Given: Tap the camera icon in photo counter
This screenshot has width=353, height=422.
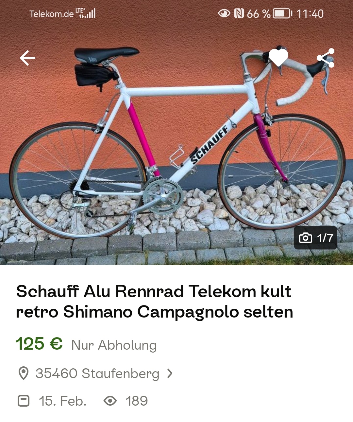Looking at the screenshot, I should tap(306, 238).
